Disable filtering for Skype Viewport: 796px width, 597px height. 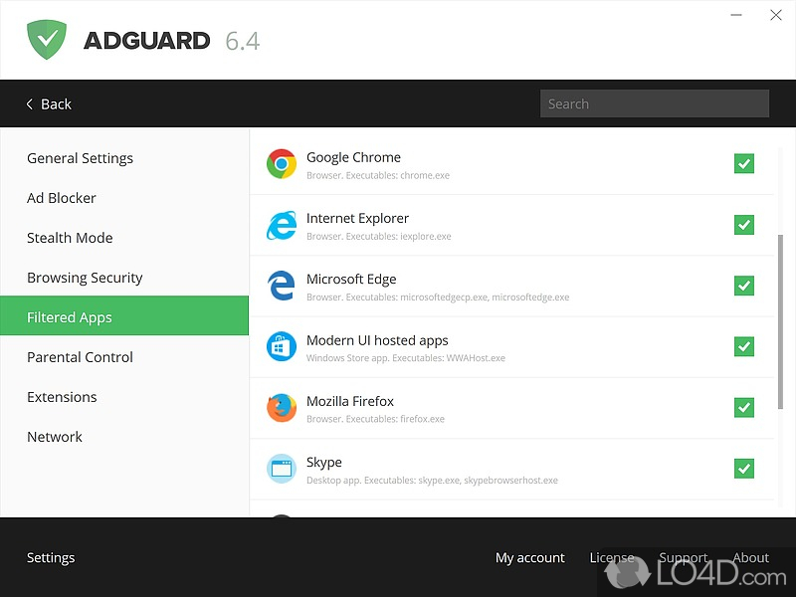pyautogui.click(x=743, y=468)
